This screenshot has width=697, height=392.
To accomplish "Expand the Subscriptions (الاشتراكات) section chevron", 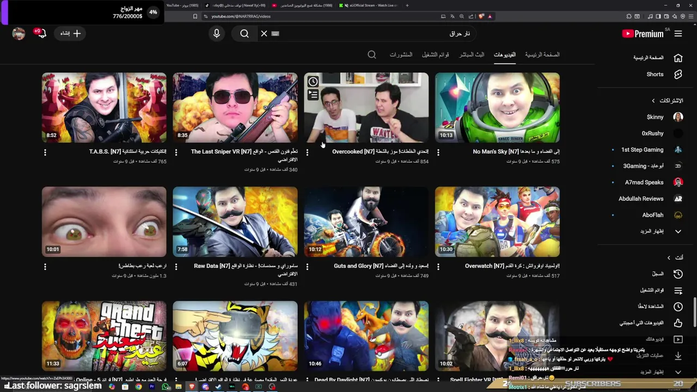I will tap(653, 101).
